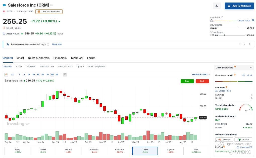Set chart interval to 15 minutes
The height and width of the screenshot is (158, 256).
pos(29,74)
